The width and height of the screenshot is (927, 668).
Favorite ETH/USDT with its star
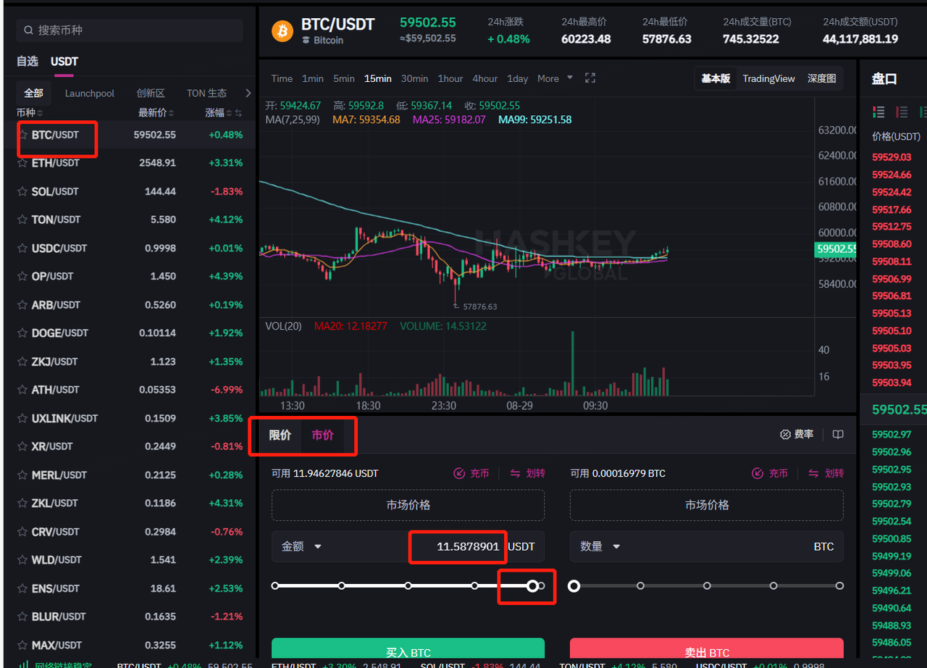tap(24, 163)
